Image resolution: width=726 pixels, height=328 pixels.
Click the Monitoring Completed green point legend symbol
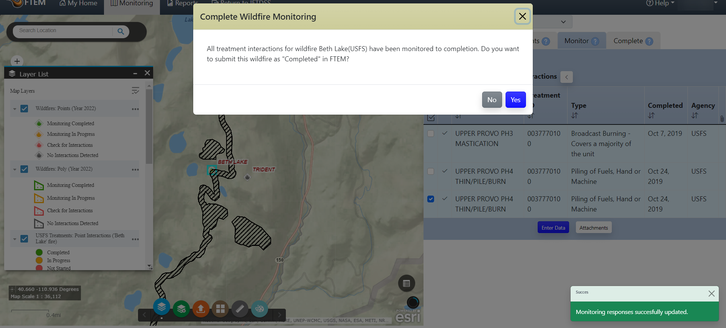[39, 123]
